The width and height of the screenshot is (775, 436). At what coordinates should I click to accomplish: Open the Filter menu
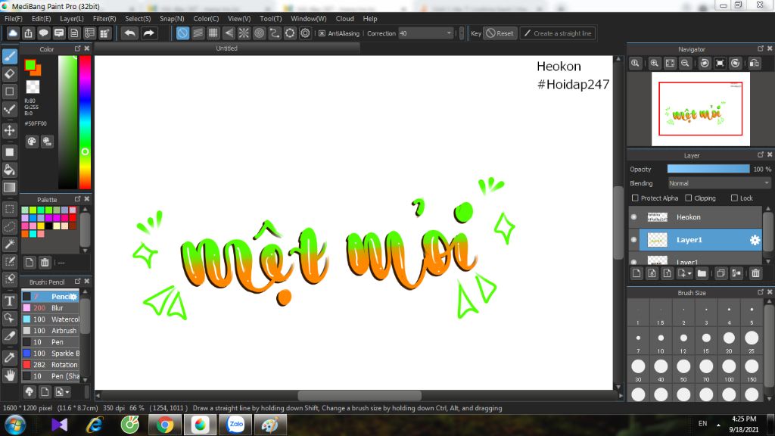pos(104,18)
